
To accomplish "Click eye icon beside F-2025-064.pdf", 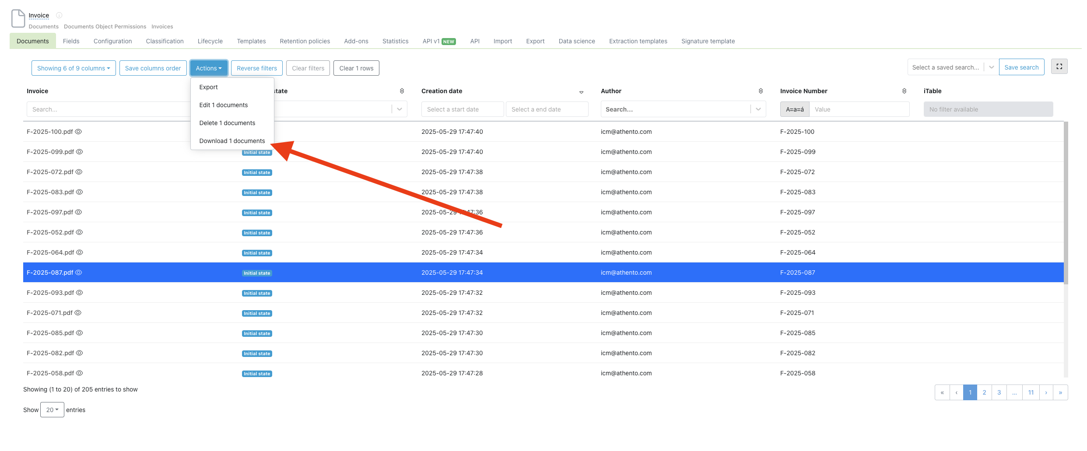I will click(80, 252).
